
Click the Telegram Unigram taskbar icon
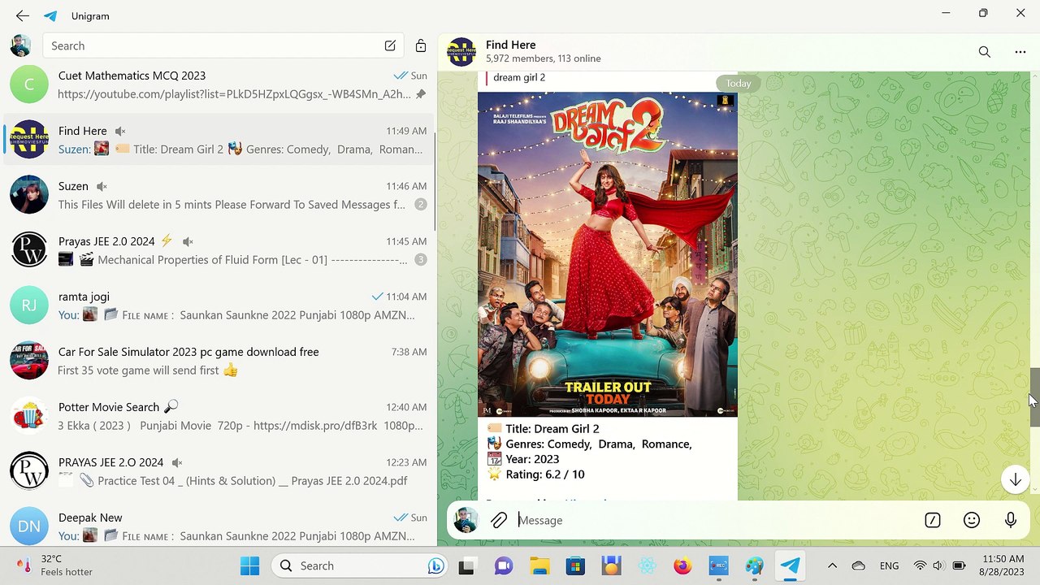790,565
